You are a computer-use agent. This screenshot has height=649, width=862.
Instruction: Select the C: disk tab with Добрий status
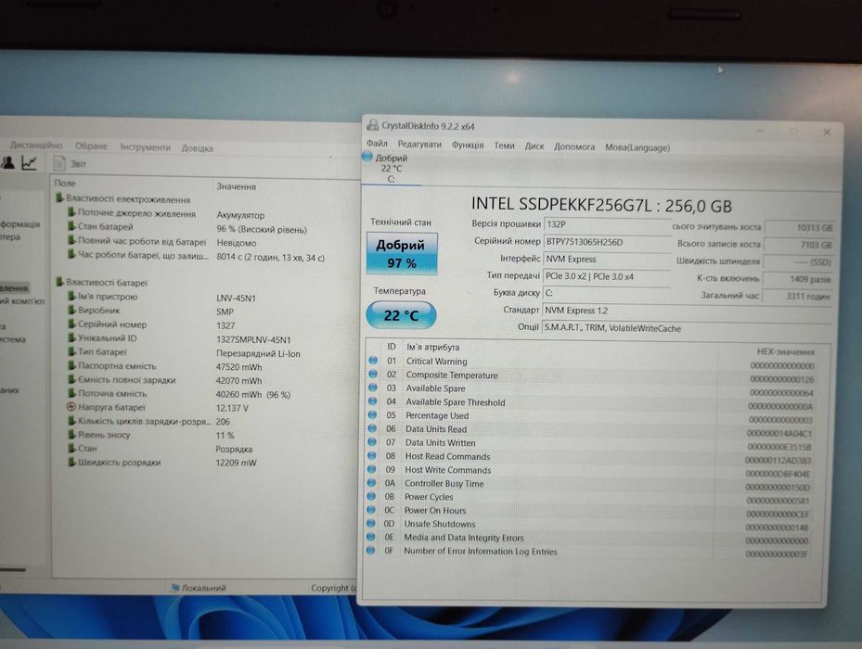coord(391,168)
